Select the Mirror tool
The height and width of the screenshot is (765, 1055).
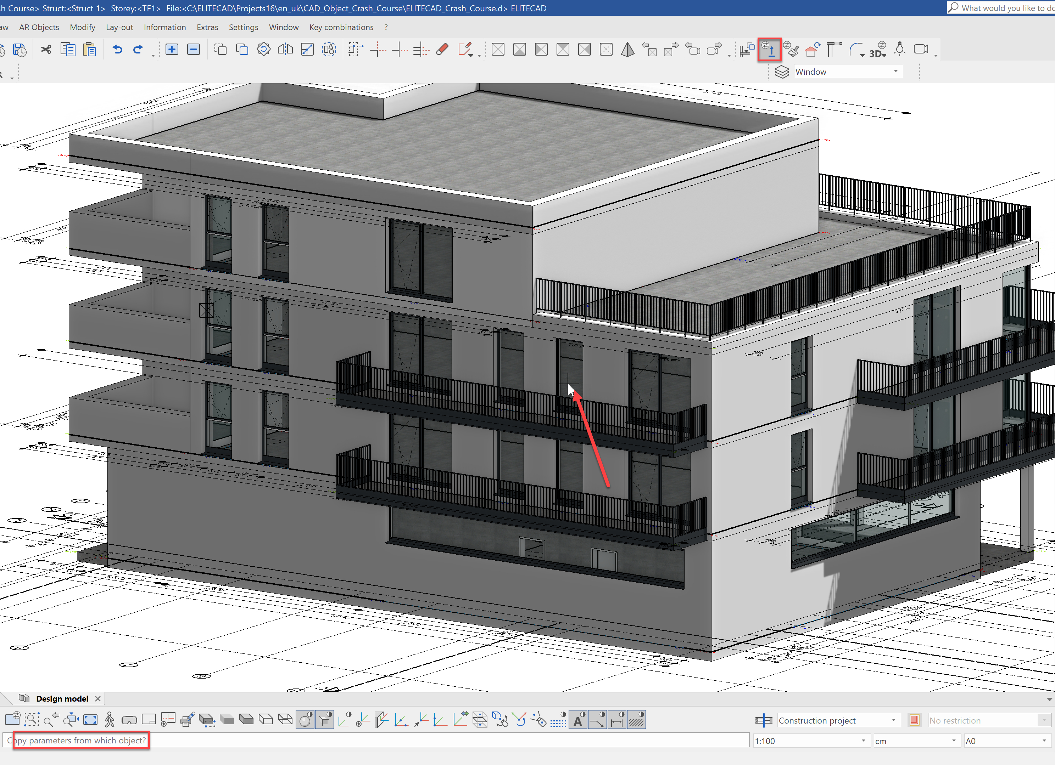coord(285,49)
